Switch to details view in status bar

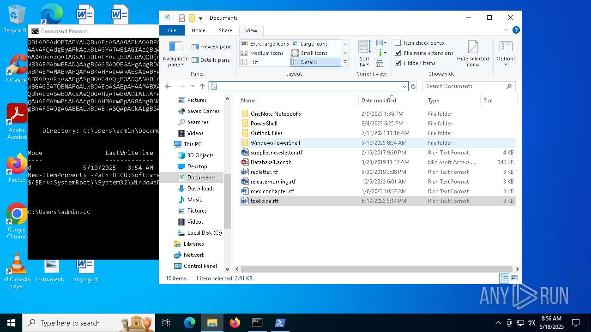pos(504,278)
